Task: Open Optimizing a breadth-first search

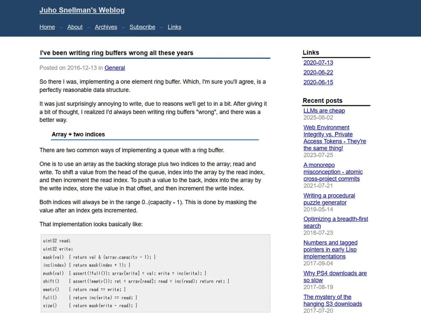Action: tap(335, 222)
